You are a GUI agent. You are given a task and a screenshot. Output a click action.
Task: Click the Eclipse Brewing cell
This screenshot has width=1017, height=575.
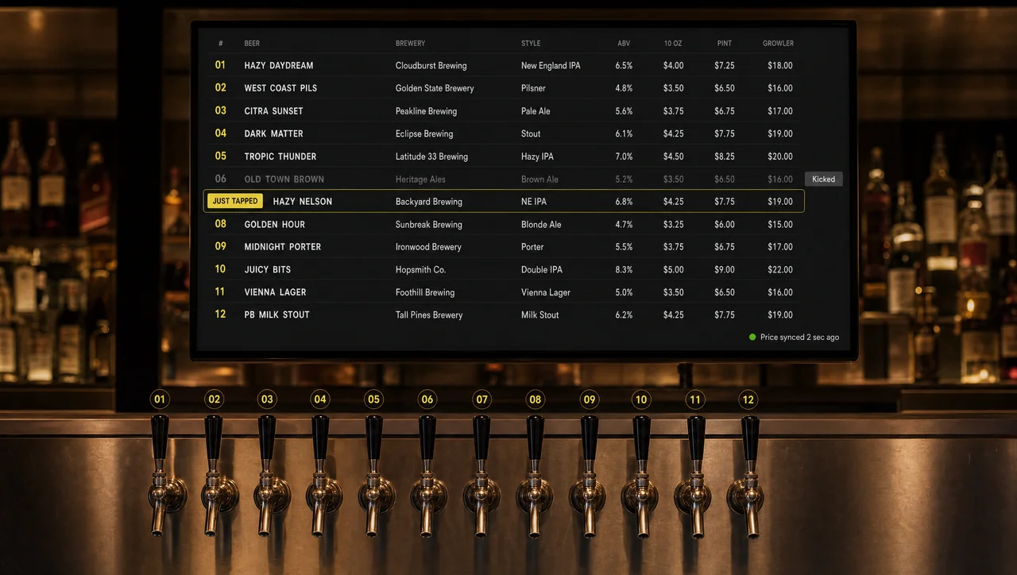coord(424,133)
